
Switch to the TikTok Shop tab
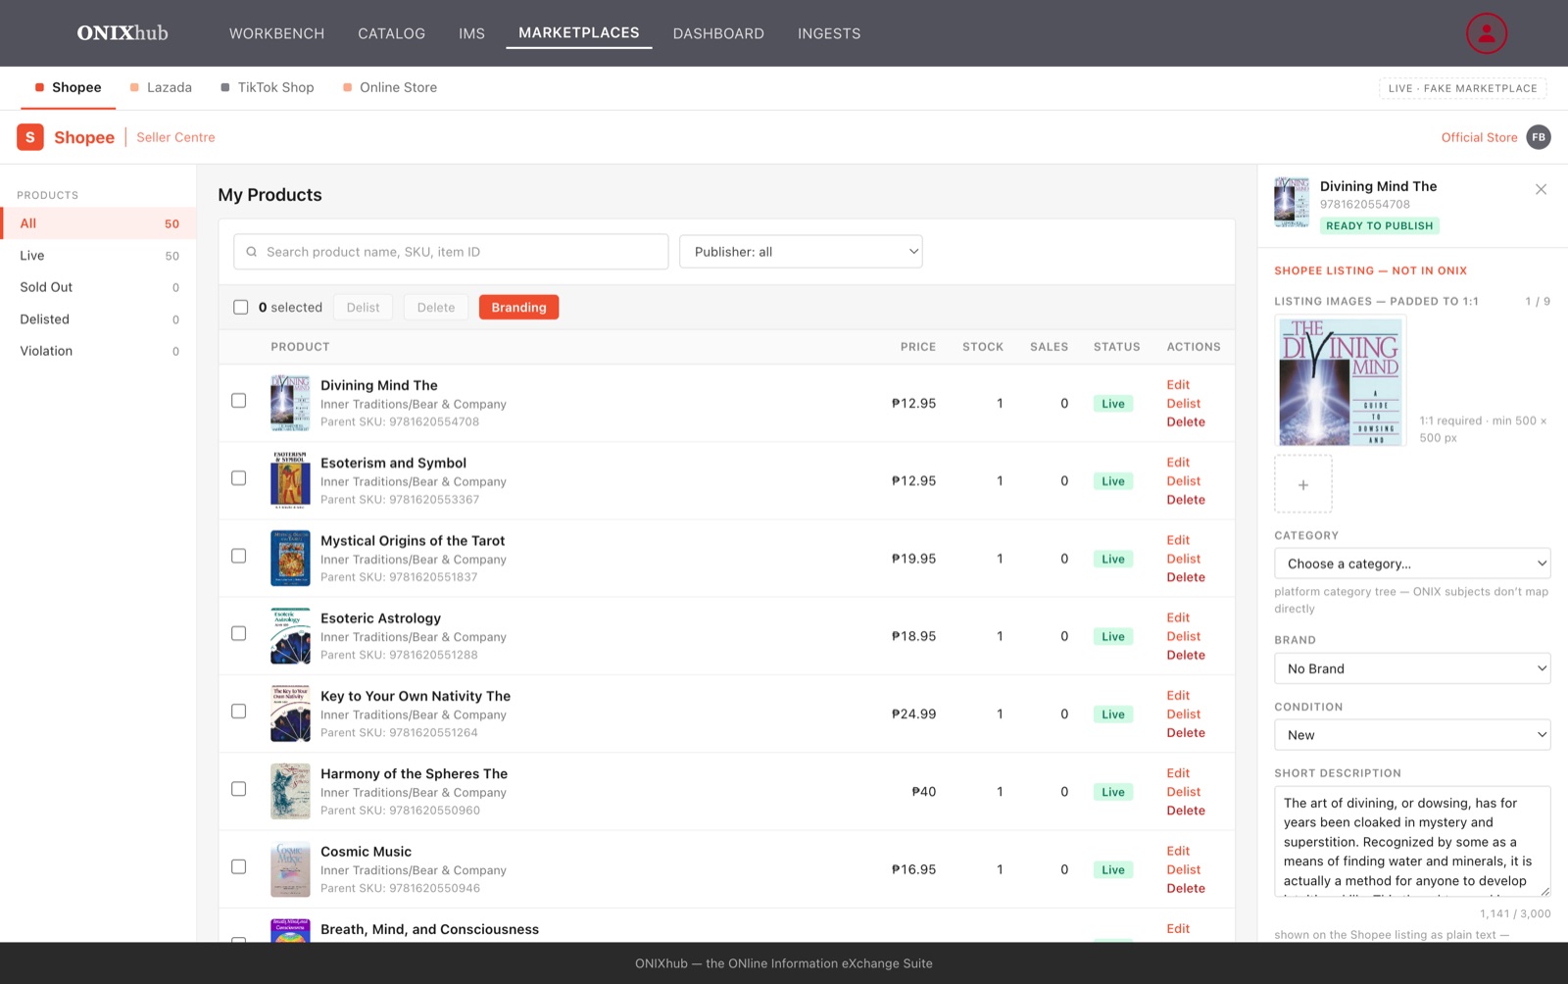(x=267, y=87)
